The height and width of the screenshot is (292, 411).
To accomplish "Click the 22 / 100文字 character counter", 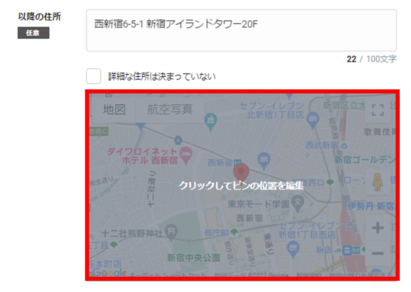I will pyautogui.click(x=371, y=59).
